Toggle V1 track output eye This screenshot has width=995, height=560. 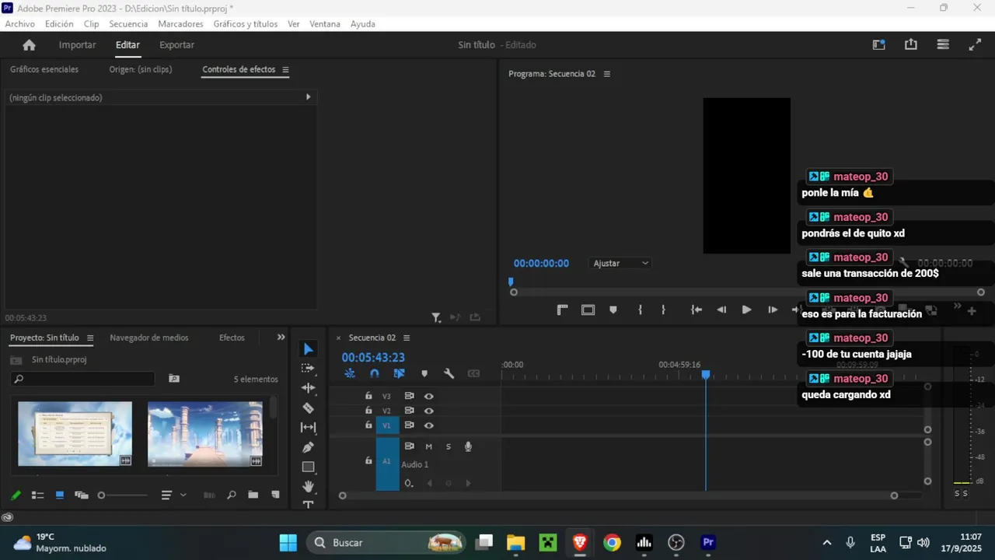428,425
